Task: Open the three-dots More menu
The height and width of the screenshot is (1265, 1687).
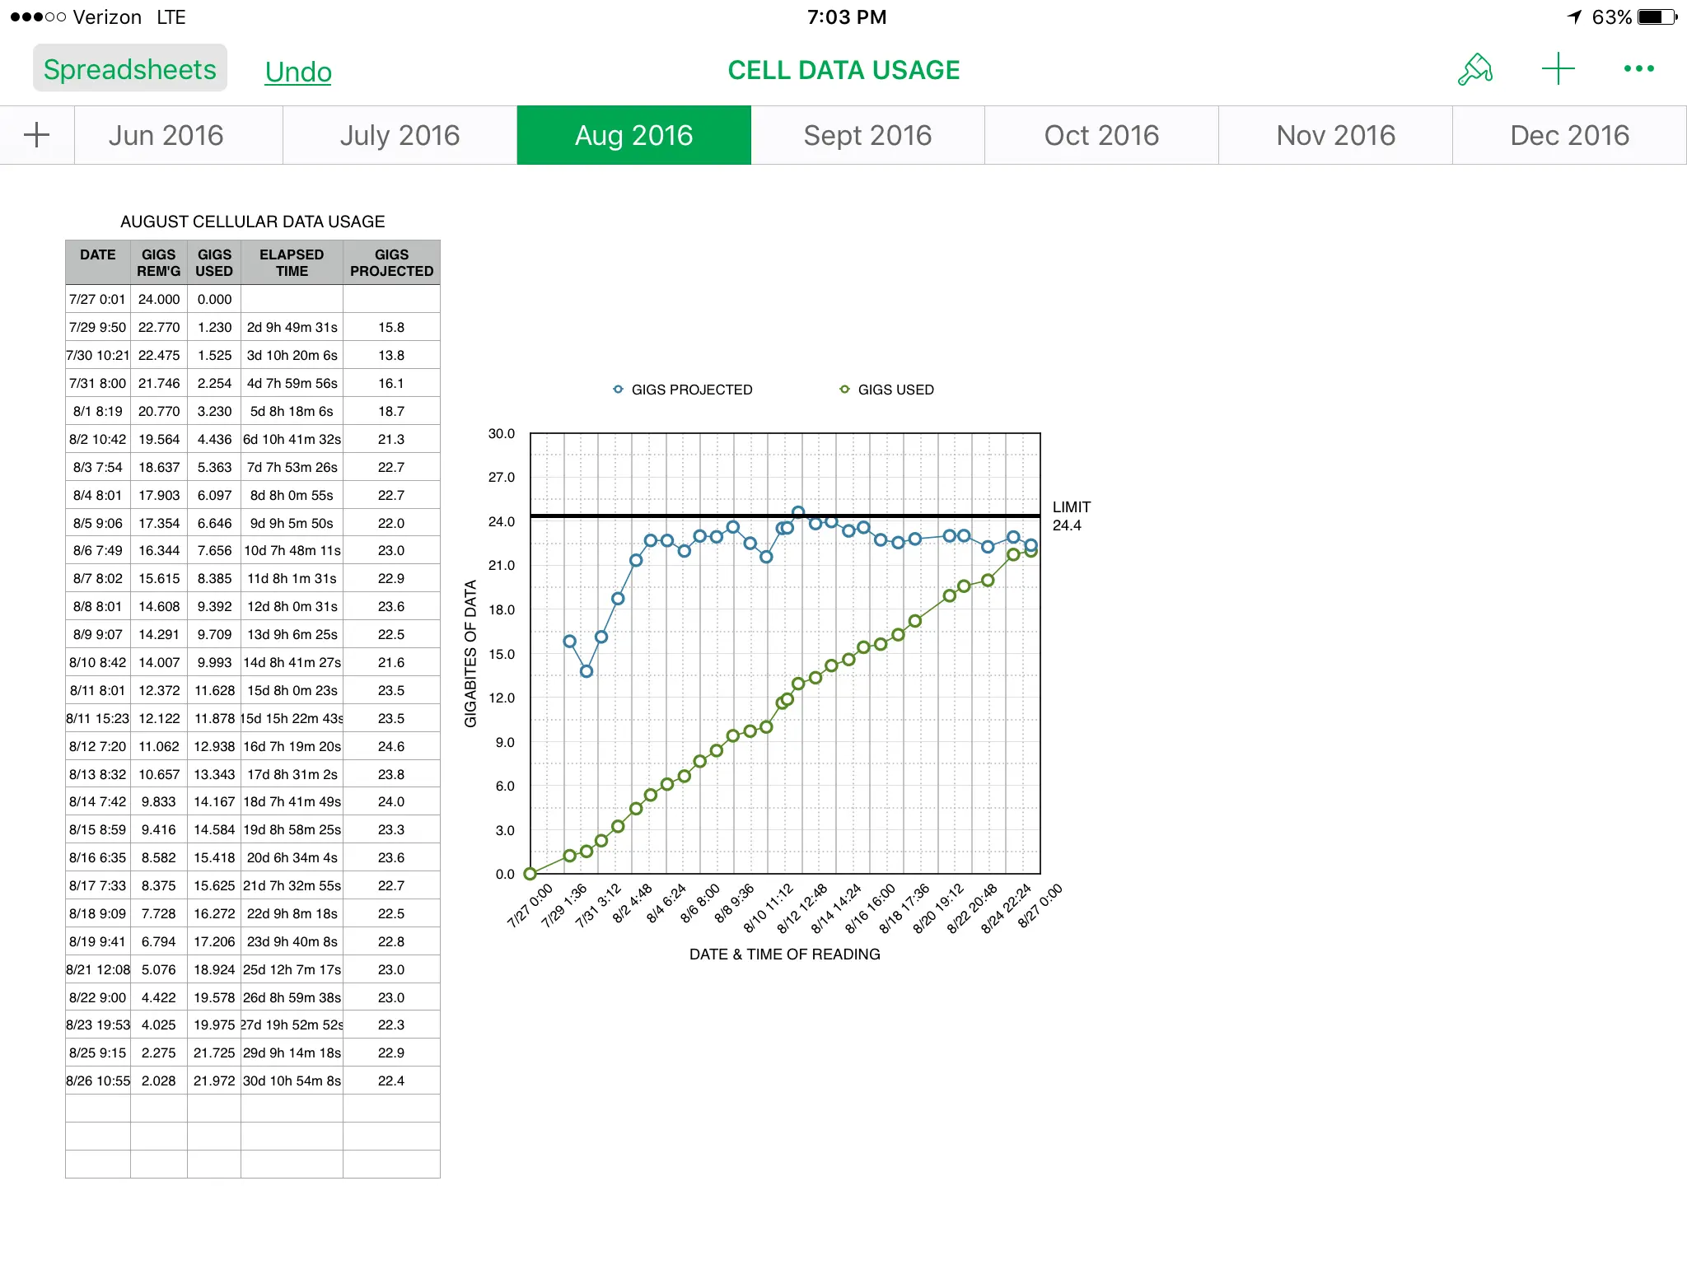Action: 1638,69
